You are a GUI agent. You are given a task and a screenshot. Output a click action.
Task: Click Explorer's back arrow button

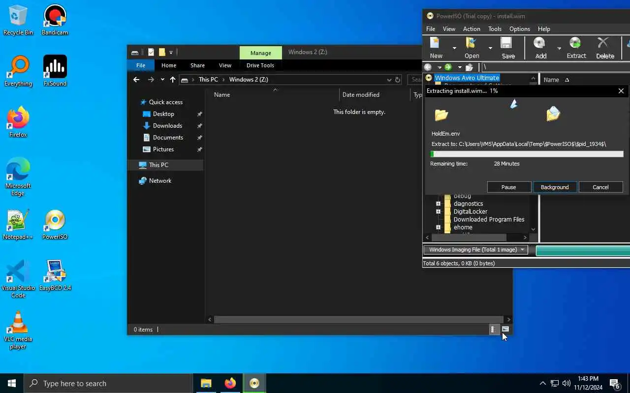click(136, 80)
